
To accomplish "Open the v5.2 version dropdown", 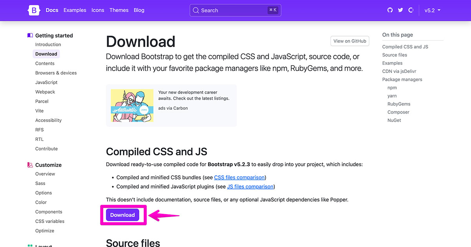I will click(433, 11).
